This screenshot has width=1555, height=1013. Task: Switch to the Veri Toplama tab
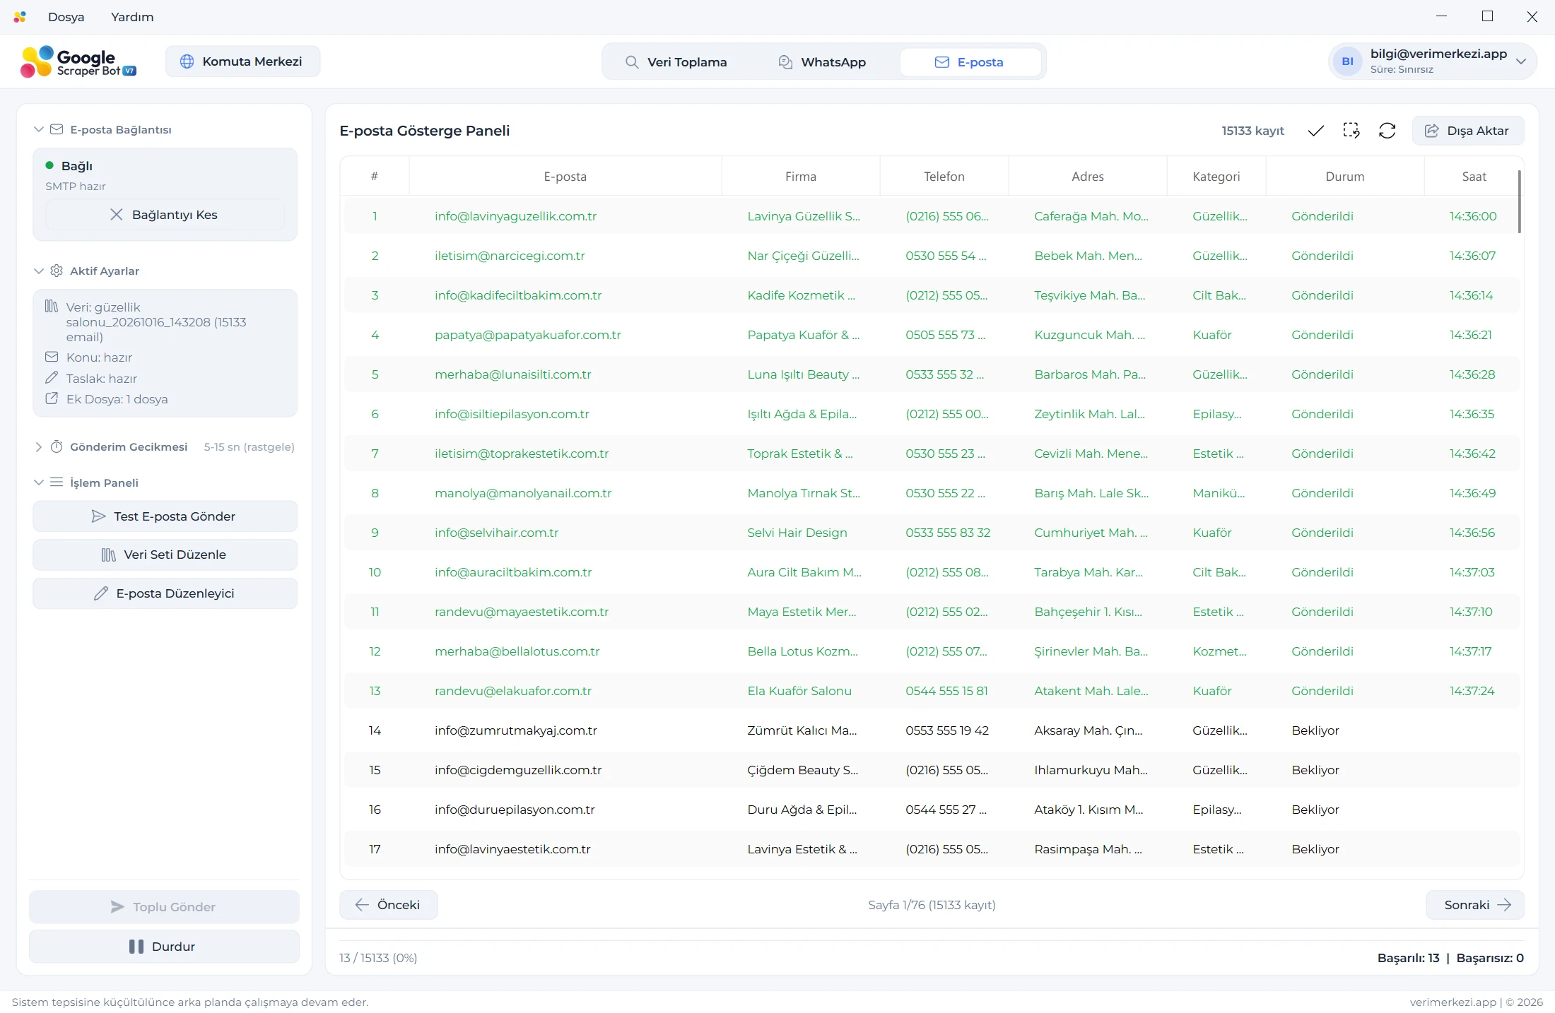[676, 62]
